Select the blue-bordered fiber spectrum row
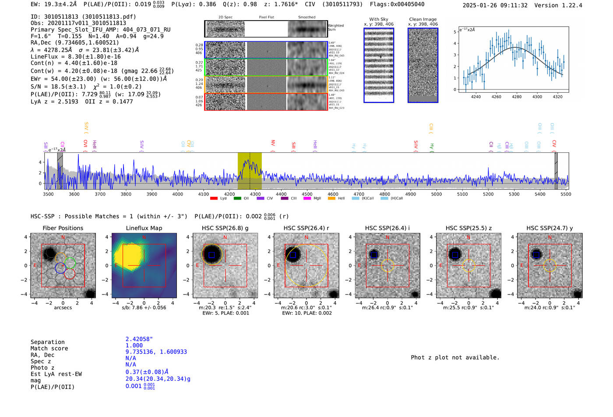Screen dimensions: 613x417 (x=266, y=50)
